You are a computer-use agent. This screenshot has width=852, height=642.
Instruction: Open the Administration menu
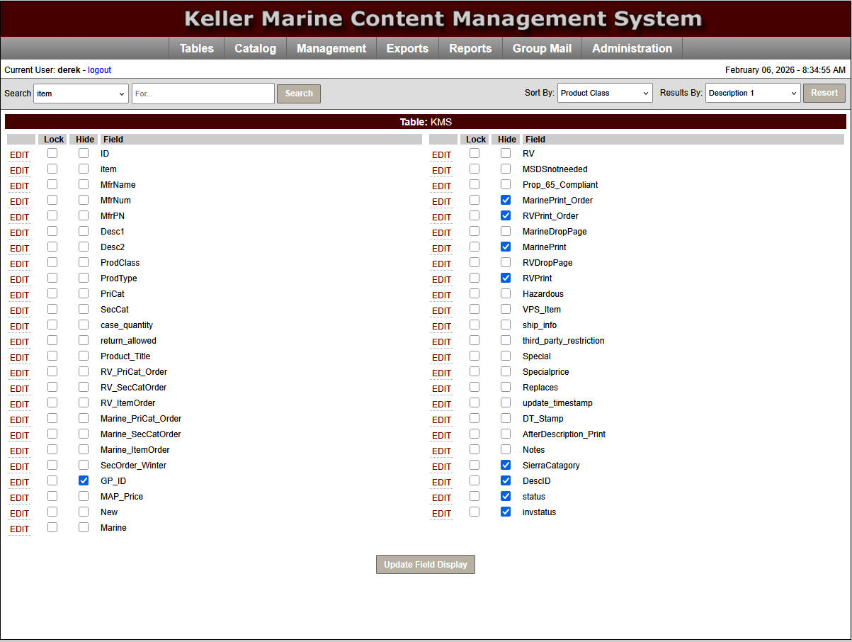pyautogui.click(x=631, y=48)
